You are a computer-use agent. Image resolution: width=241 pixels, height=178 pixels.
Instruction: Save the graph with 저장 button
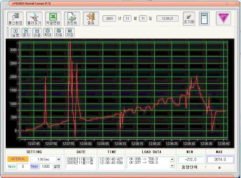coord(70,33)
